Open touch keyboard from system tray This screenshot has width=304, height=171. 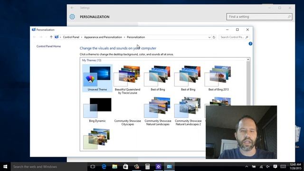pos(283,167)
